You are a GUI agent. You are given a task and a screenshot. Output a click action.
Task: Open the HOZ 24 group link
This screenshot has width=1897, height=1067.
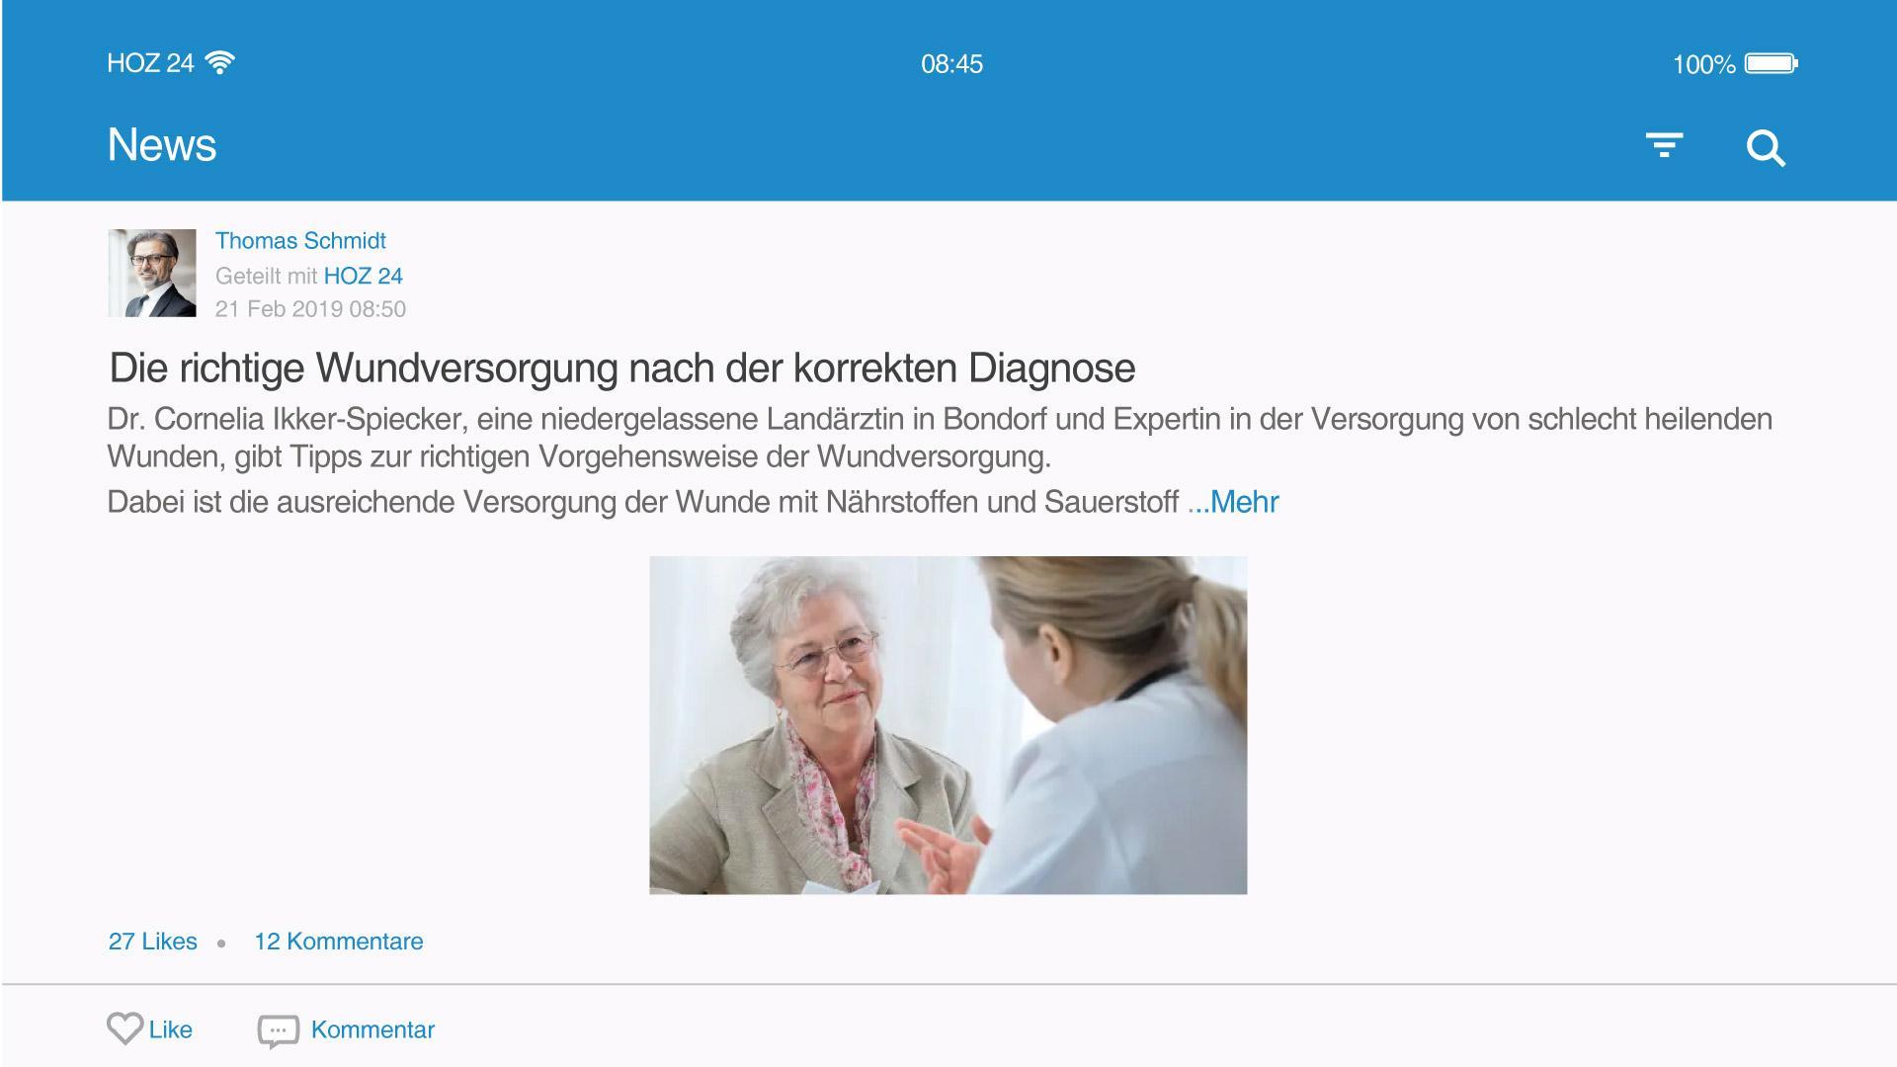pyautogui.click(x=363, y=276)
